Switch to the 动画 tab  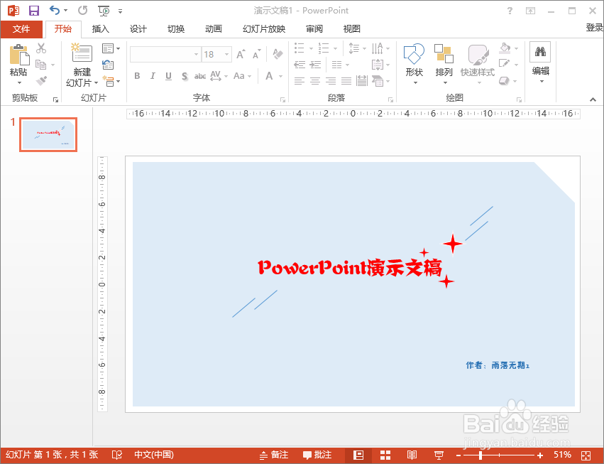214,29
